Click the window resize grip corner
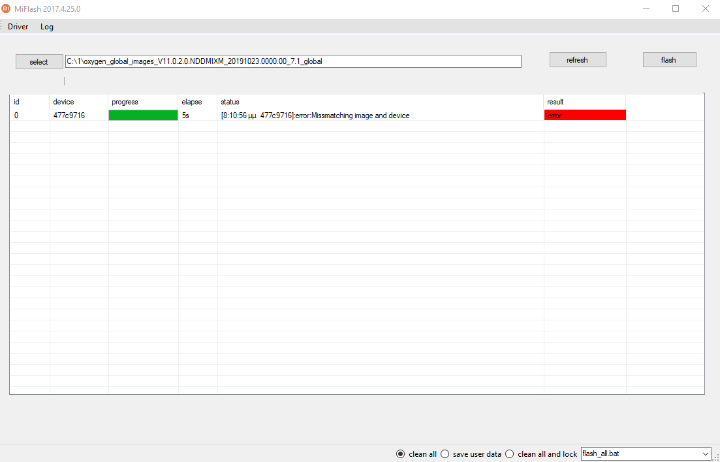Viewport: 720px width, 462px height. [716, 458]
